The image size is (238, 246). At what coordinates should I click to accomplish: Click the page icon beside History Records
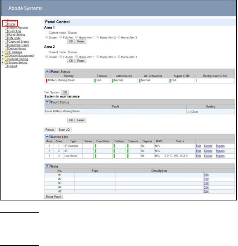(x=6, y=28)
